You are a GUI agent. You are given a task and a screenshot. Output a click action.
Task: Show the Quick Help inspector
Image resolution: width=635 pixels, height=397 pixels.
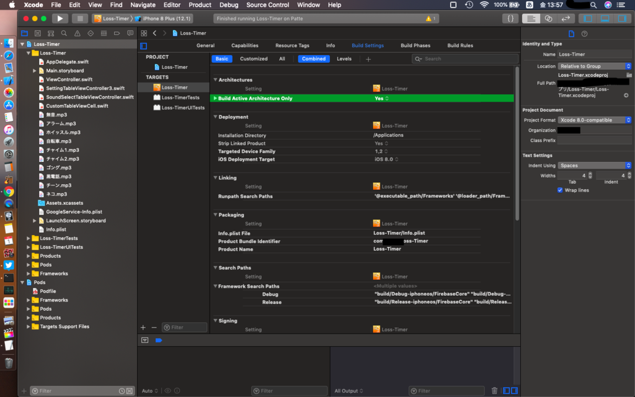(584, 33)
